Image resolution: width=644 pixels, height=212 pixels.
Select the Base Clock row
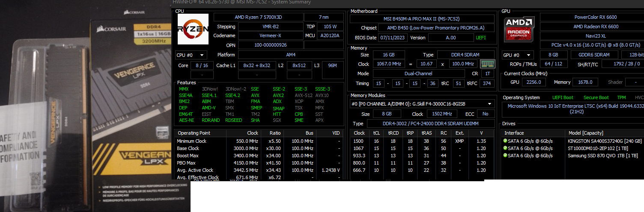click(260, 148)
